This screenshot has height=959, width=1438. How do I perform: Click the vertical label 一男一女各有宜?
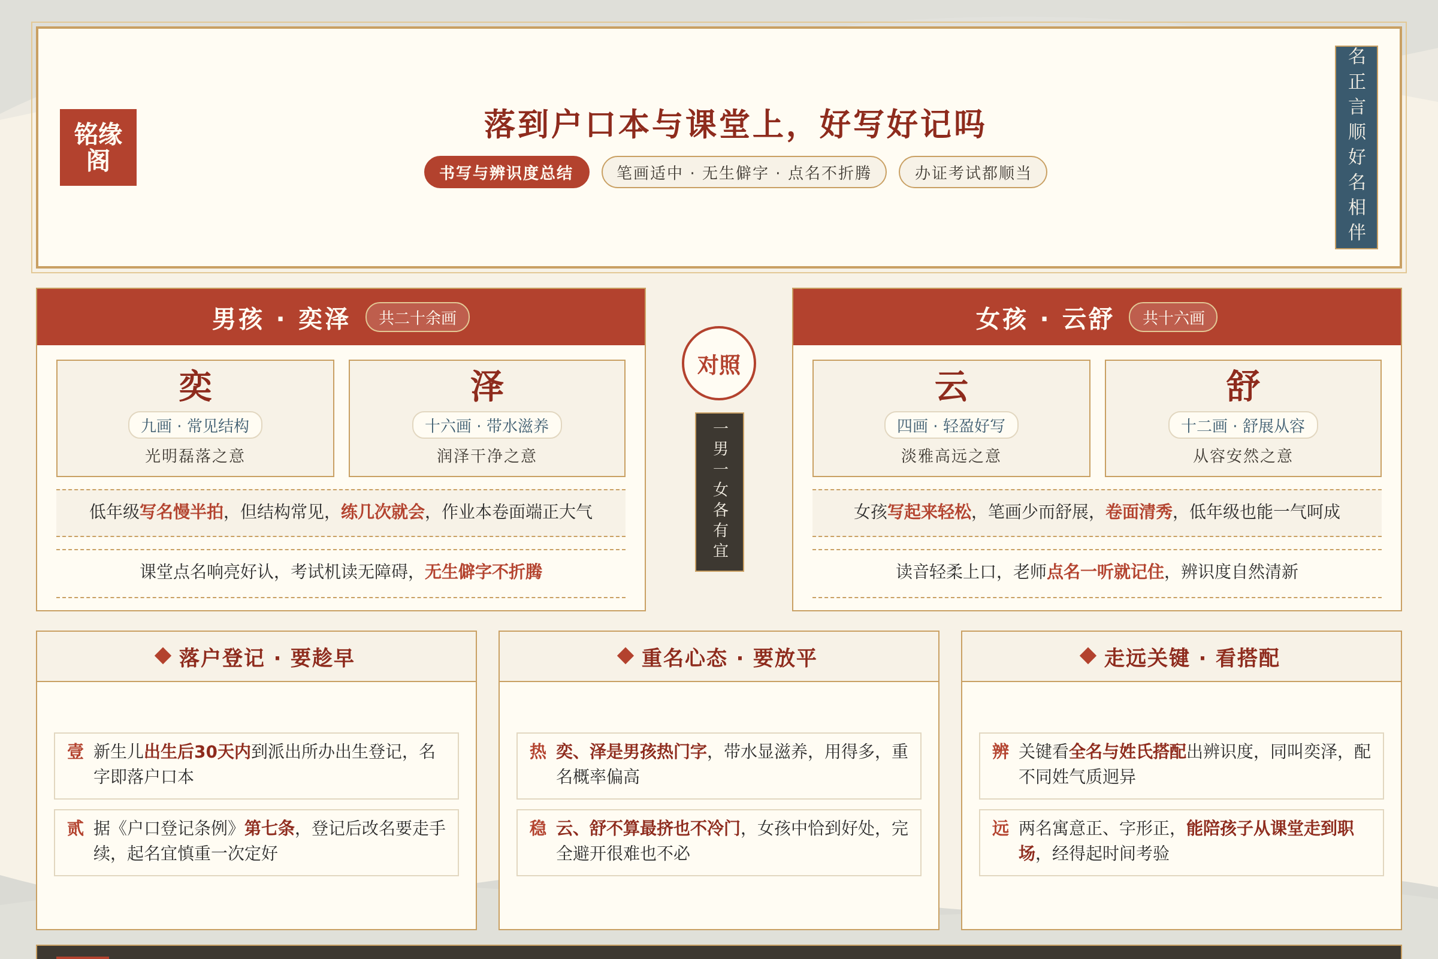[x=719, y=491]
